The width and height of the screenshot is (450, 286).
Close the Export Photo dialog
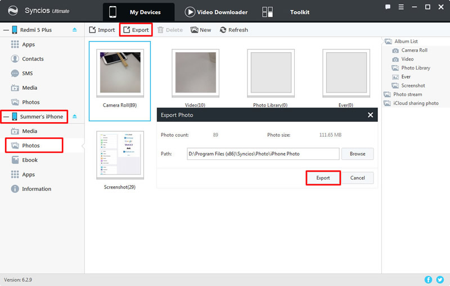point(371,115)
